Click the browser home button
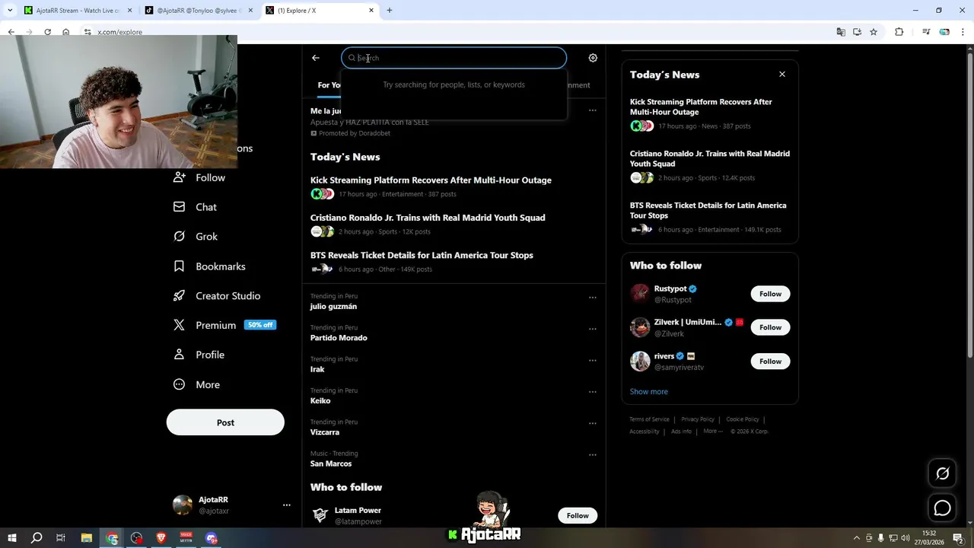Viewport: 974px width, 548px height. point(65,32)
